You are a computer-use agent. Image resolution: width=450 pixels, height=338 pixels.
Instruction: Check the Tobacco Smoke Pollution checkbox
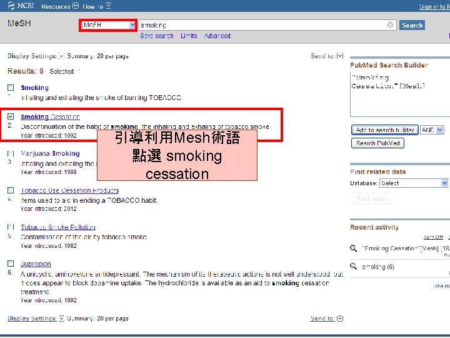(x=11, y=227)
